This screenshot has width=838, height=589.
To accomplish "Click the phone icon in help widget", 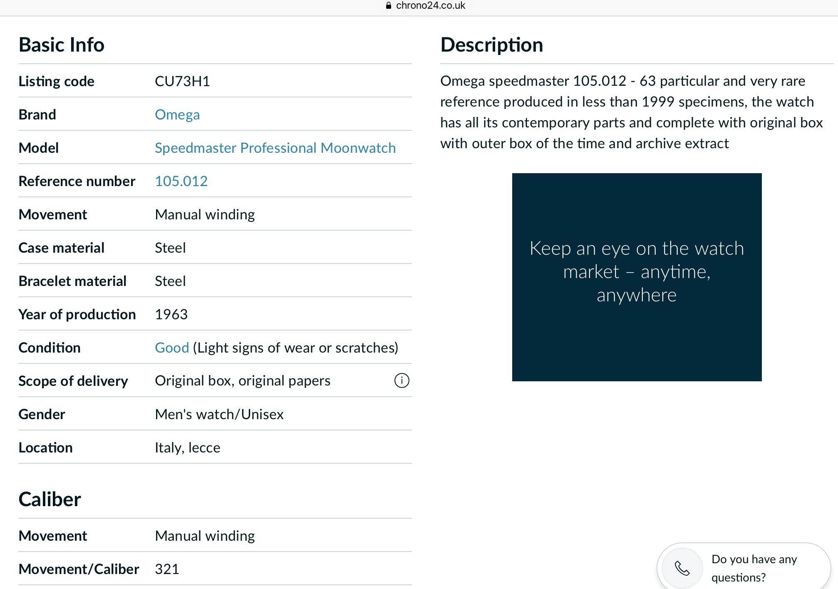I will (682, 568).
